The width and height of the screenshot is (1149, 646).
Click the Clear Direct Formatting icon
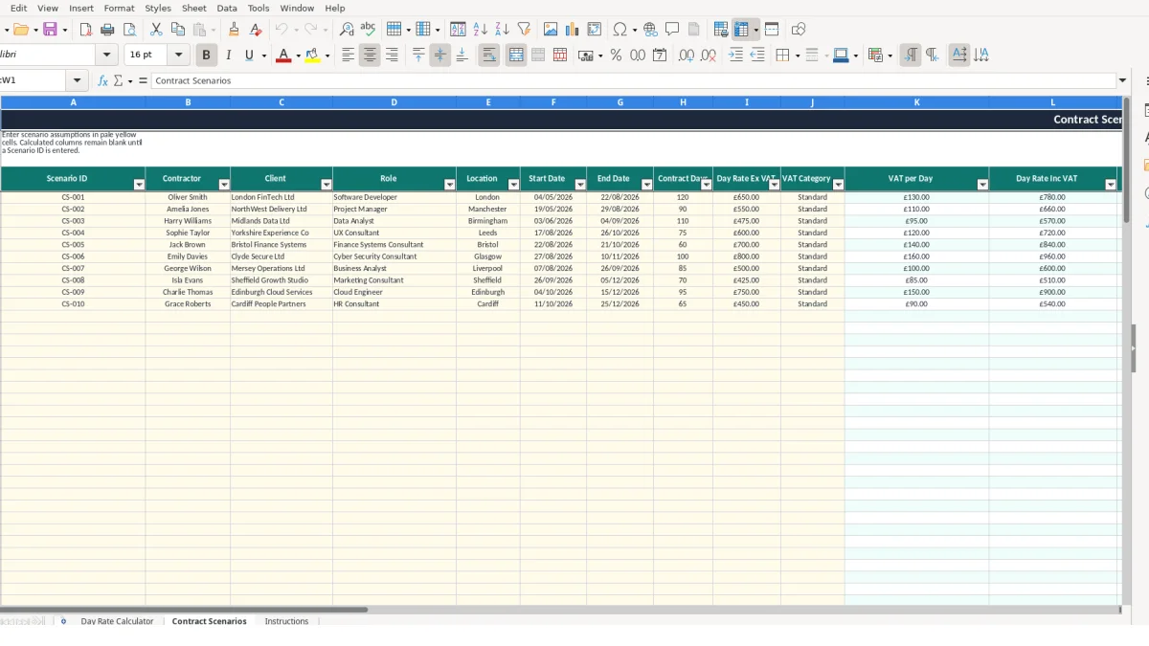pyautogui.click(x=256, y=30)
